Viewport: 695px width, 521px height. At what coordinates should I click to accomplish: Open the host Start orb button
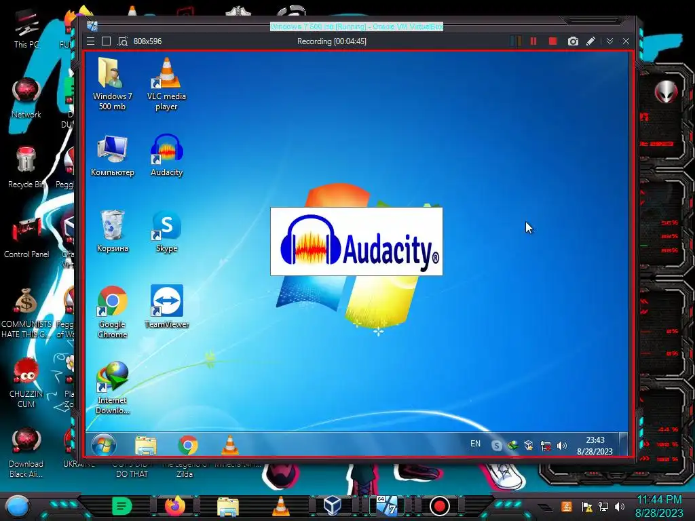[18, 506]
